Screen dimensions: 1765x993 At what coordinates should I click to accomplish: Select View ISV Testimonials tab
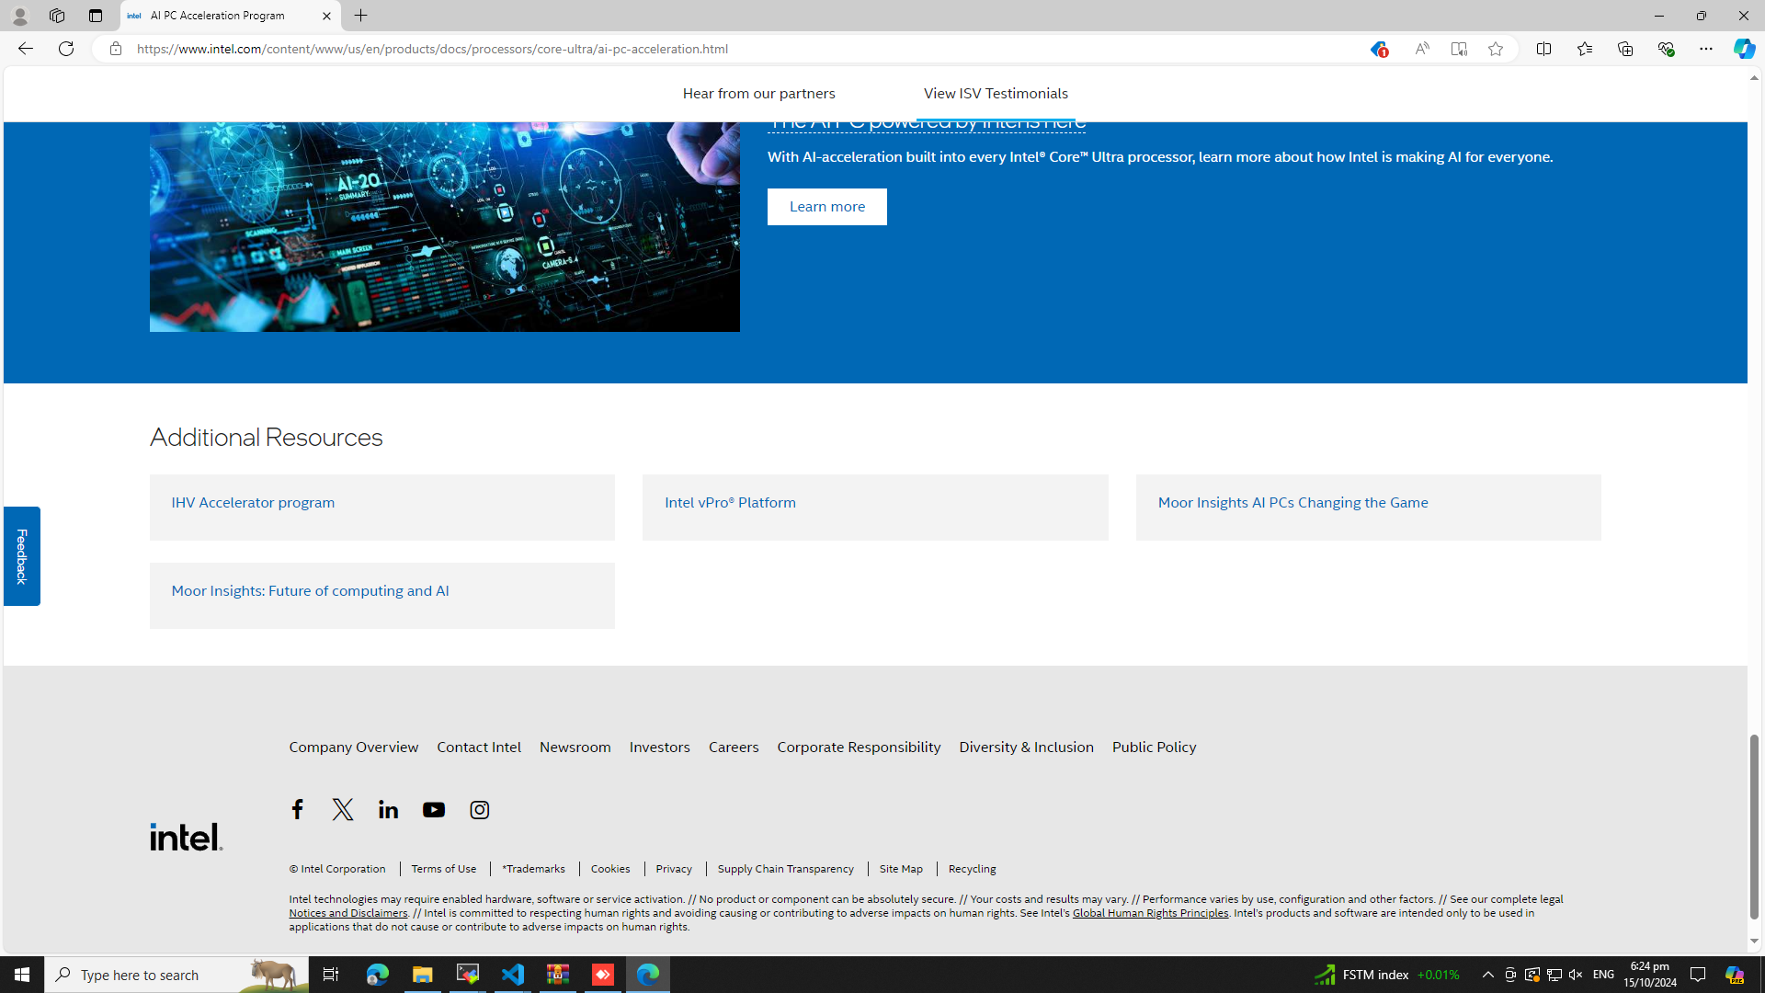996,94
